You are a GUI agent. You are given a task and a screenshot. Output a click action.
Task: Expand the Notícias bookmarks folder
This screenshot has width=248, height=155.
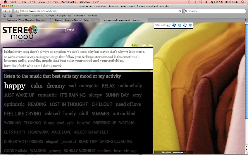[79, 15]
